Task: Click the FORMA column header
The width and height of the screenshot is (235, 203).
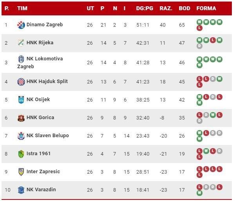Action: click(206, 8)
